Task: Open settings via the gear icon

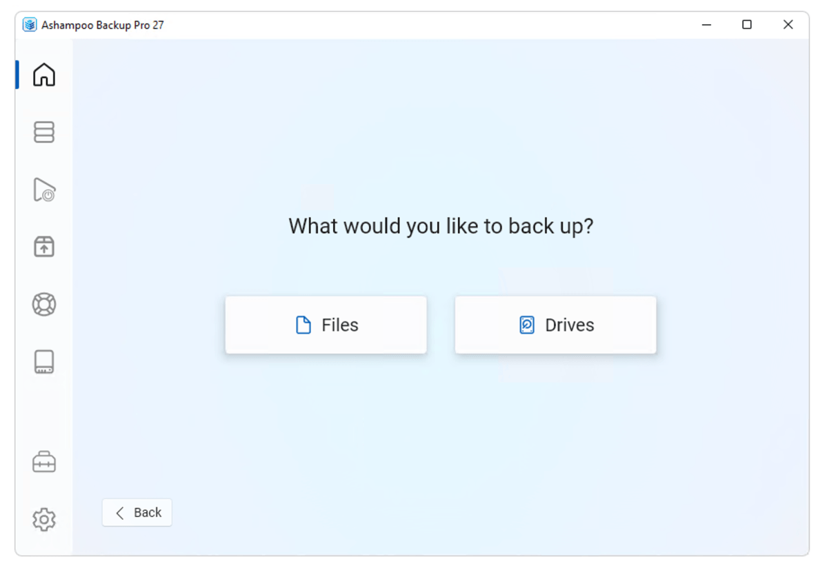Action: point(43,520)
